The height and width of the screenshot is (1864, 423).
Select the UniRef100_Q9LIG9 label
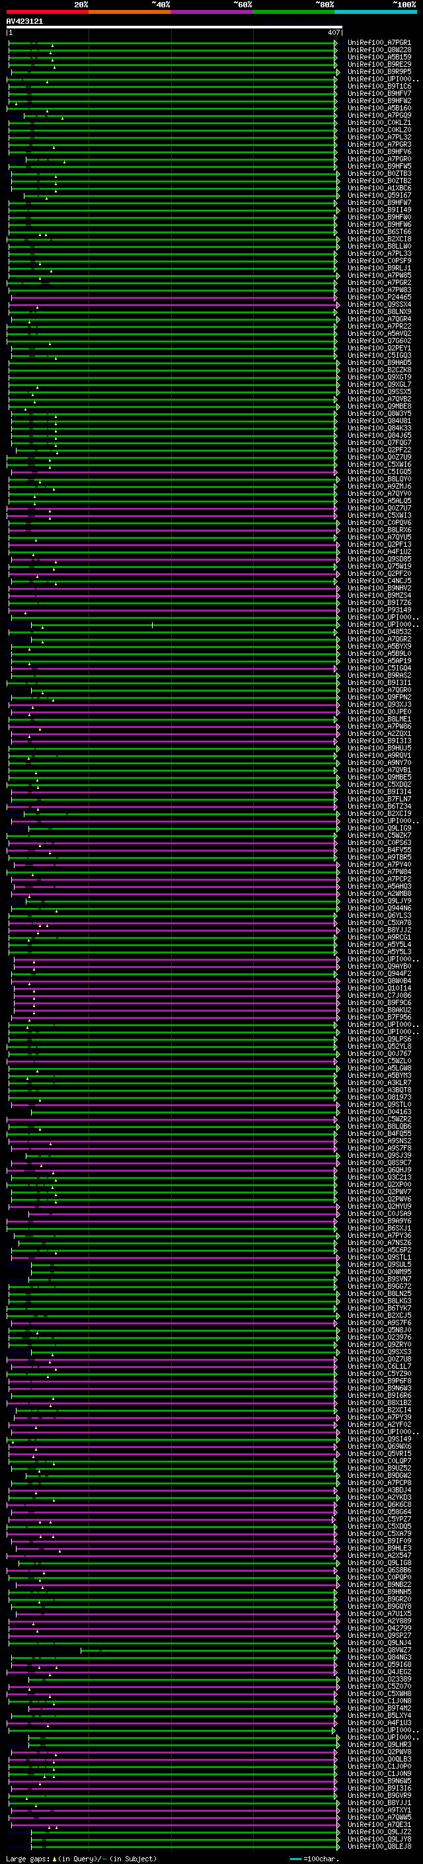(x=379, y=828)
